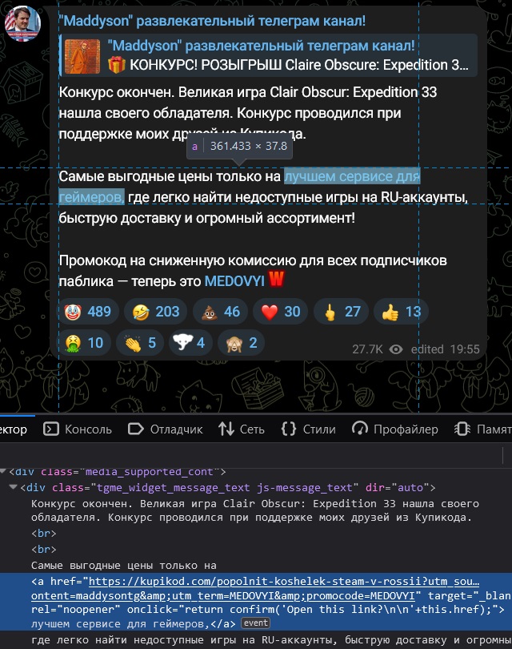
Task: Collapse the media_supported_cont div node
Action: point(3,471)
